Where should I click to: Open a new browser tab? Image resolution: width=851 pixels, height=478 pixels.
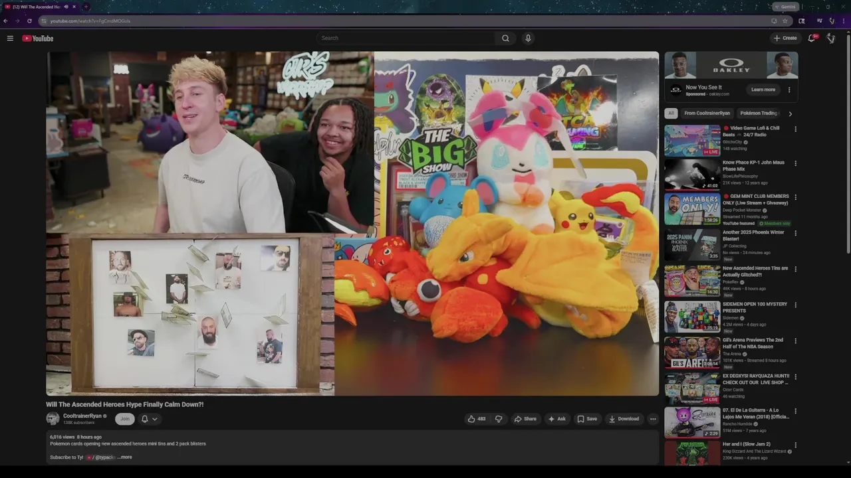click(x=86, y=7)
